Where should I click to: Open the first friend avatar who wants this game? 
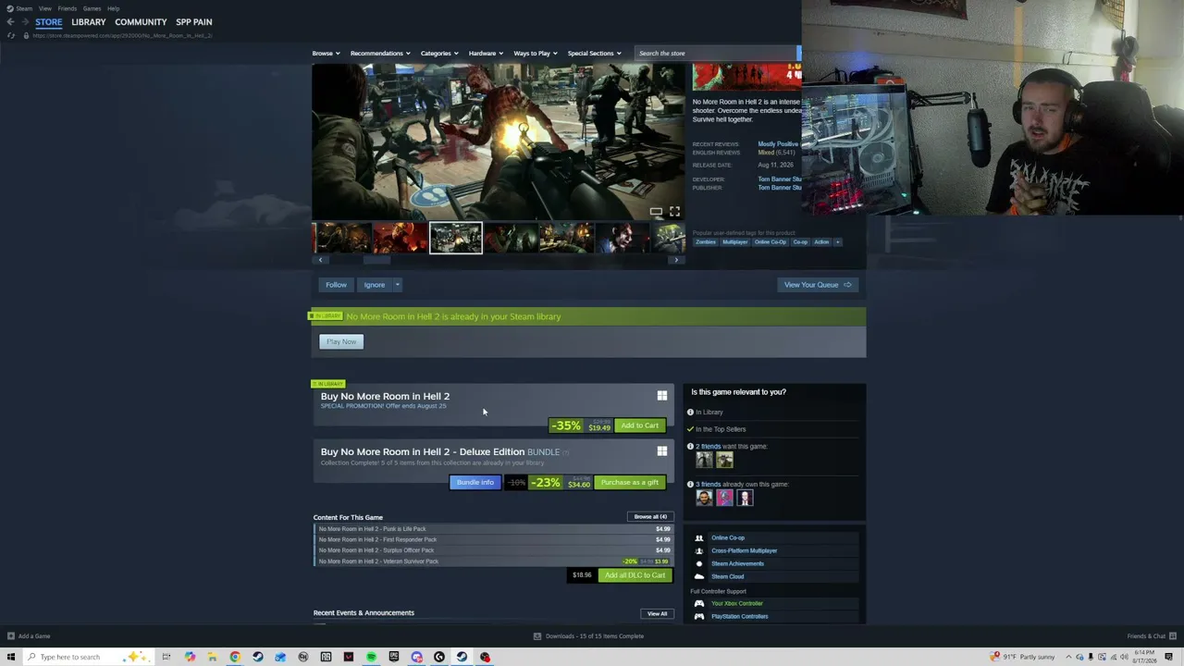click(704, 460)
